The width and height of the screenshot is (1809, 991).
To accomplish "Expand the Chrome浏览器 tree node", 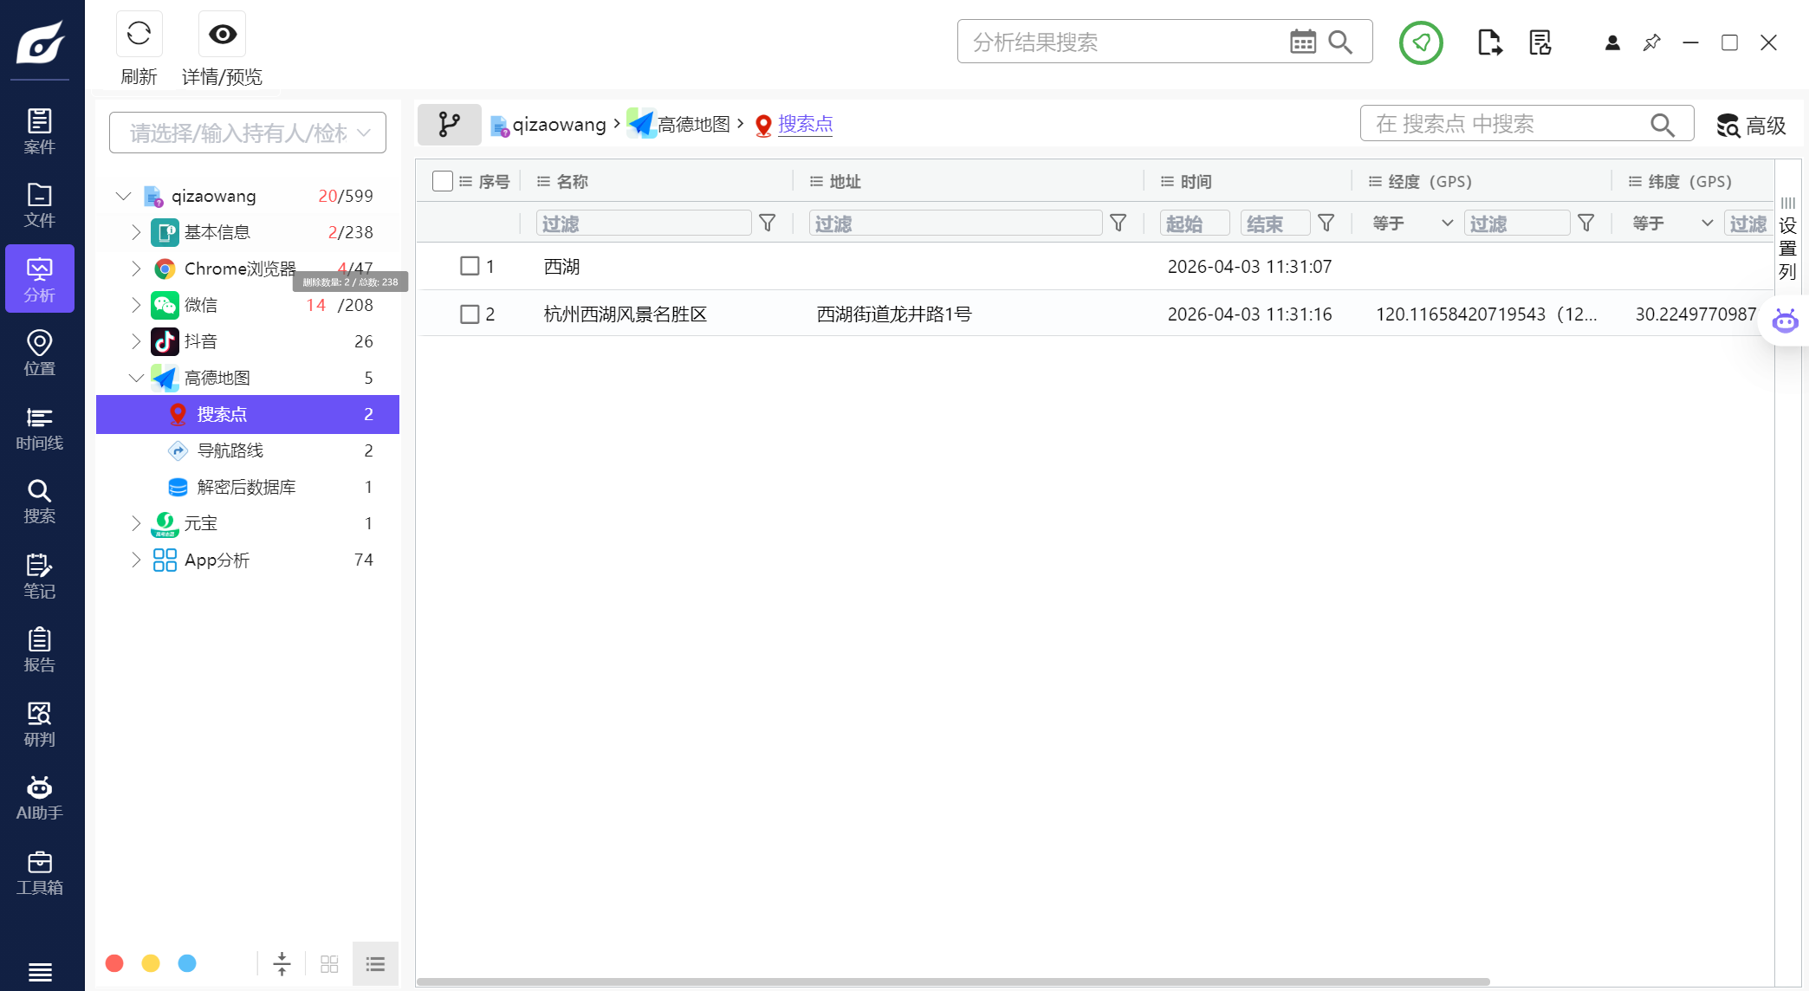I will (136, 269).
